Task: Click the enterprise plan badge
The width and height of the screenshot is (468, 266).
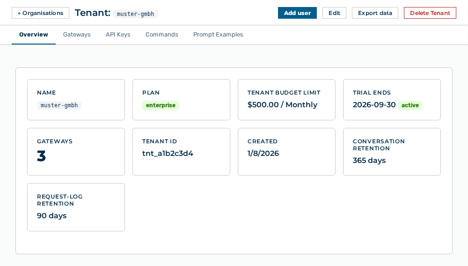Action: point(161,105)
